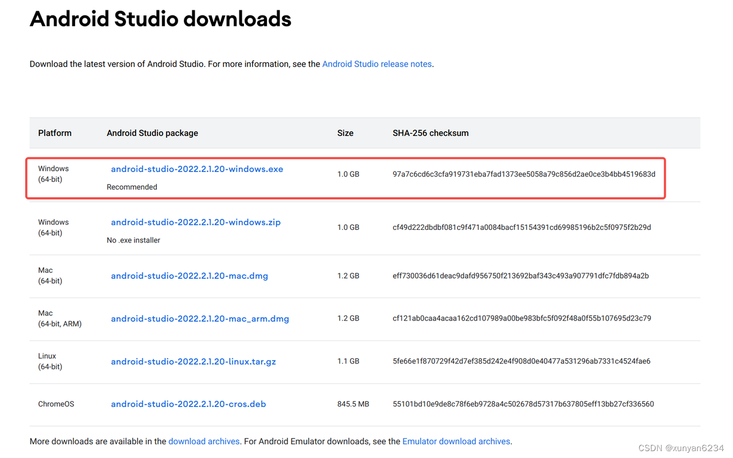
Task: Click the Linux (64-bit) platform cell
Action: click(50, 361)
